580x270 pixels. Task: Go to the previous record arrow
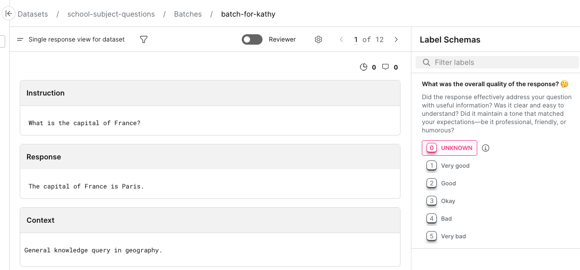(341, 39)
